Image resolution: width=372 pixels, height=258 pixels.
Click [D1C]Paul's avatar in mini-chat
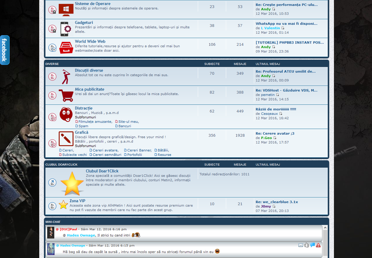tap(51, 233)
